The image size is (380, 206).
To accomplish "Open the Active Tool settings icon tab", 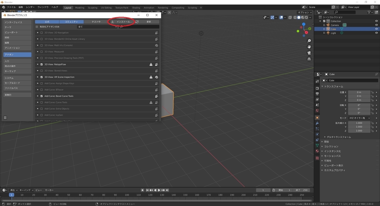I will click(317, 81).
